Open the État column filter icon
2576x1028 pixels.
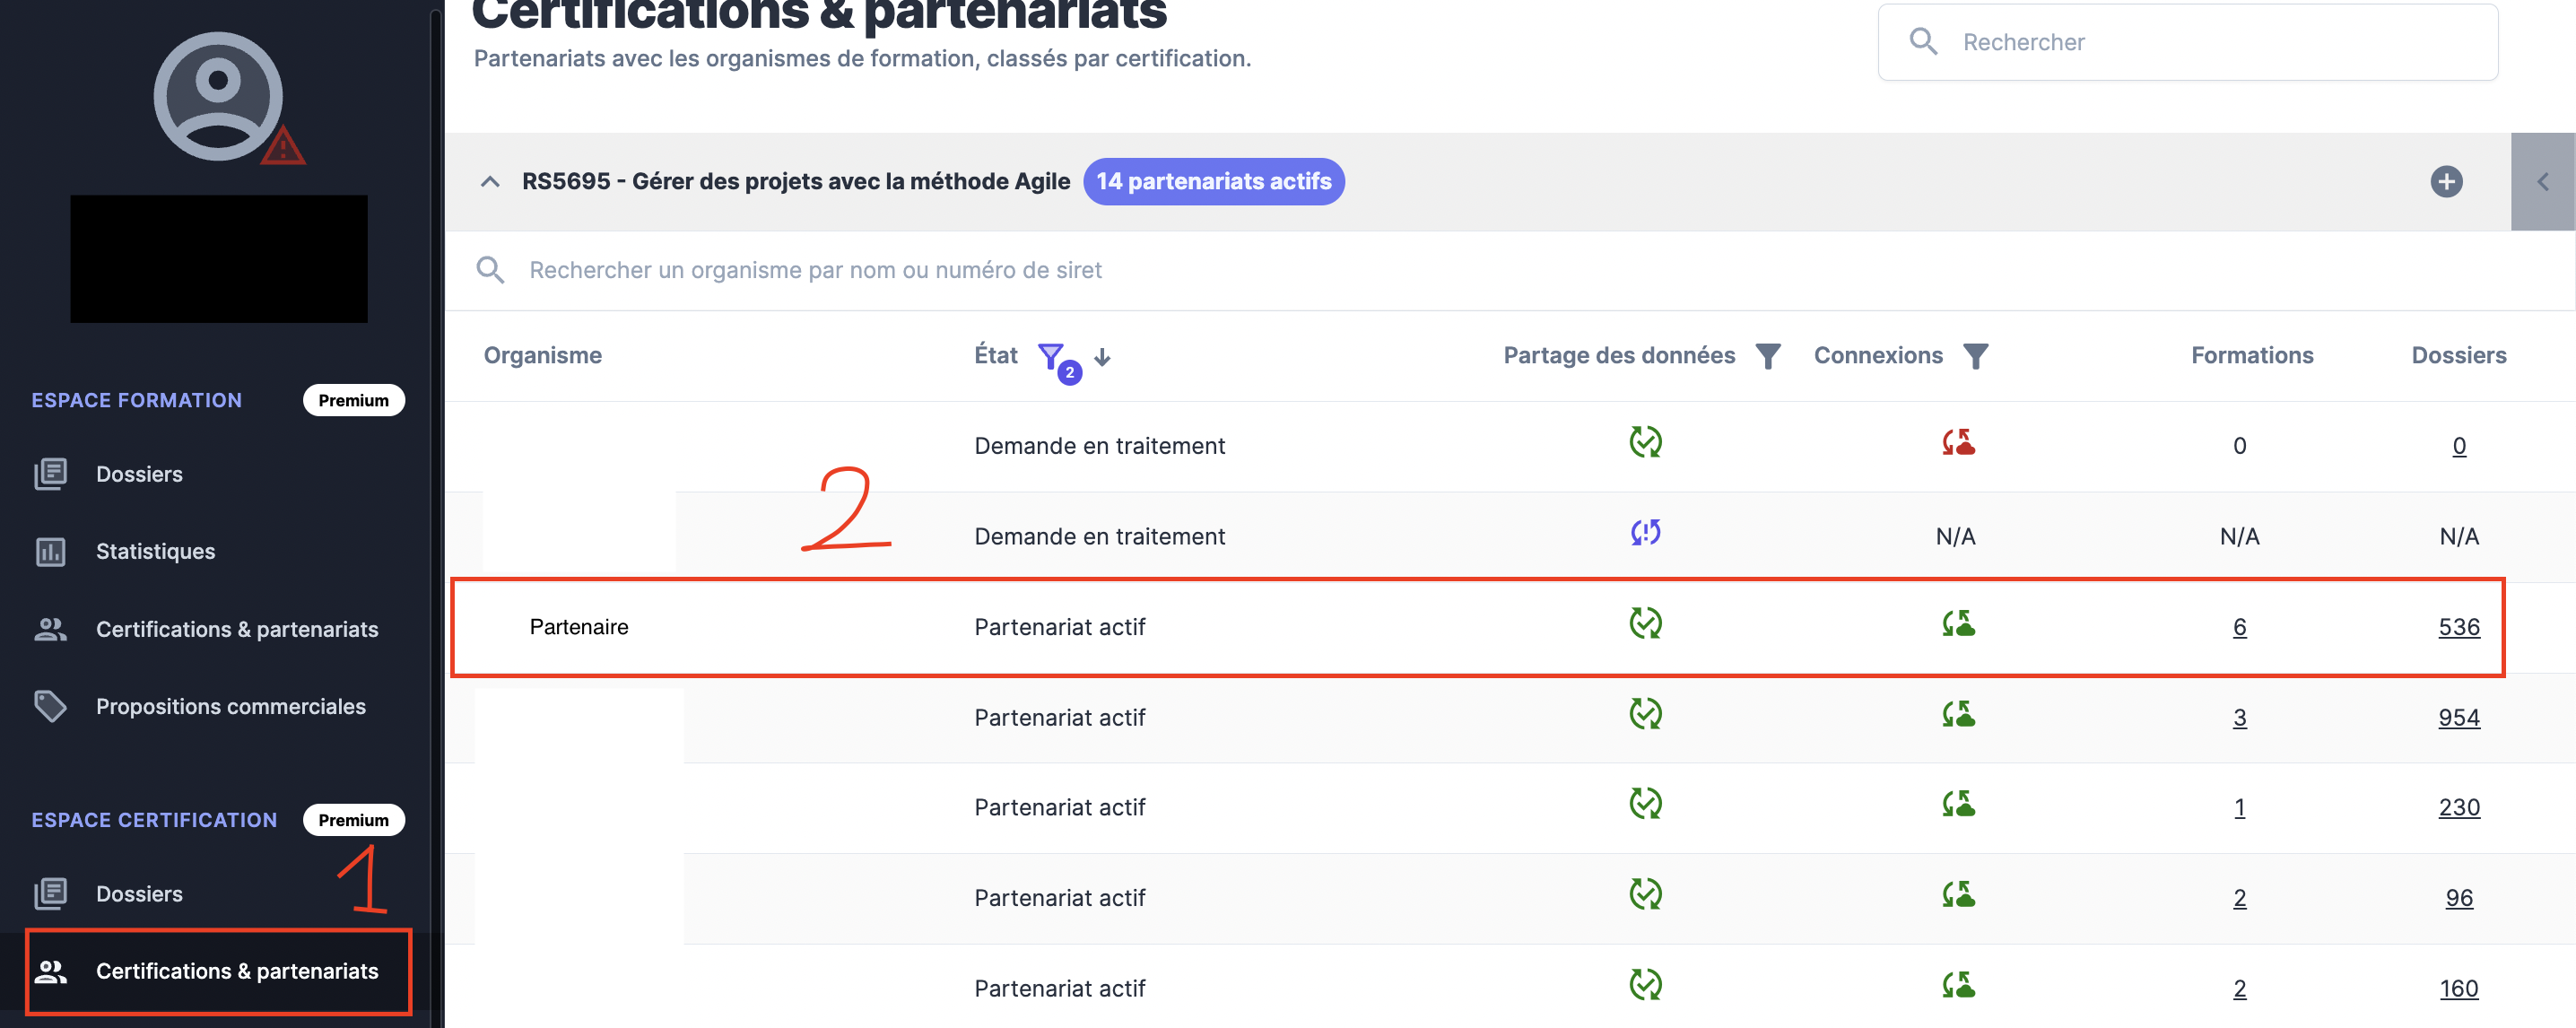click(x=1050, y=356)
